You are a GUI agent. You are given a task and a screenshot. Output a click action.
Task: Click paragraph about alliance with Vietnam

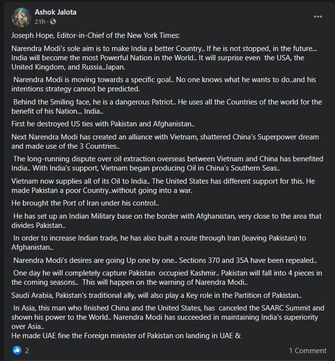click(x=165, y=141)
